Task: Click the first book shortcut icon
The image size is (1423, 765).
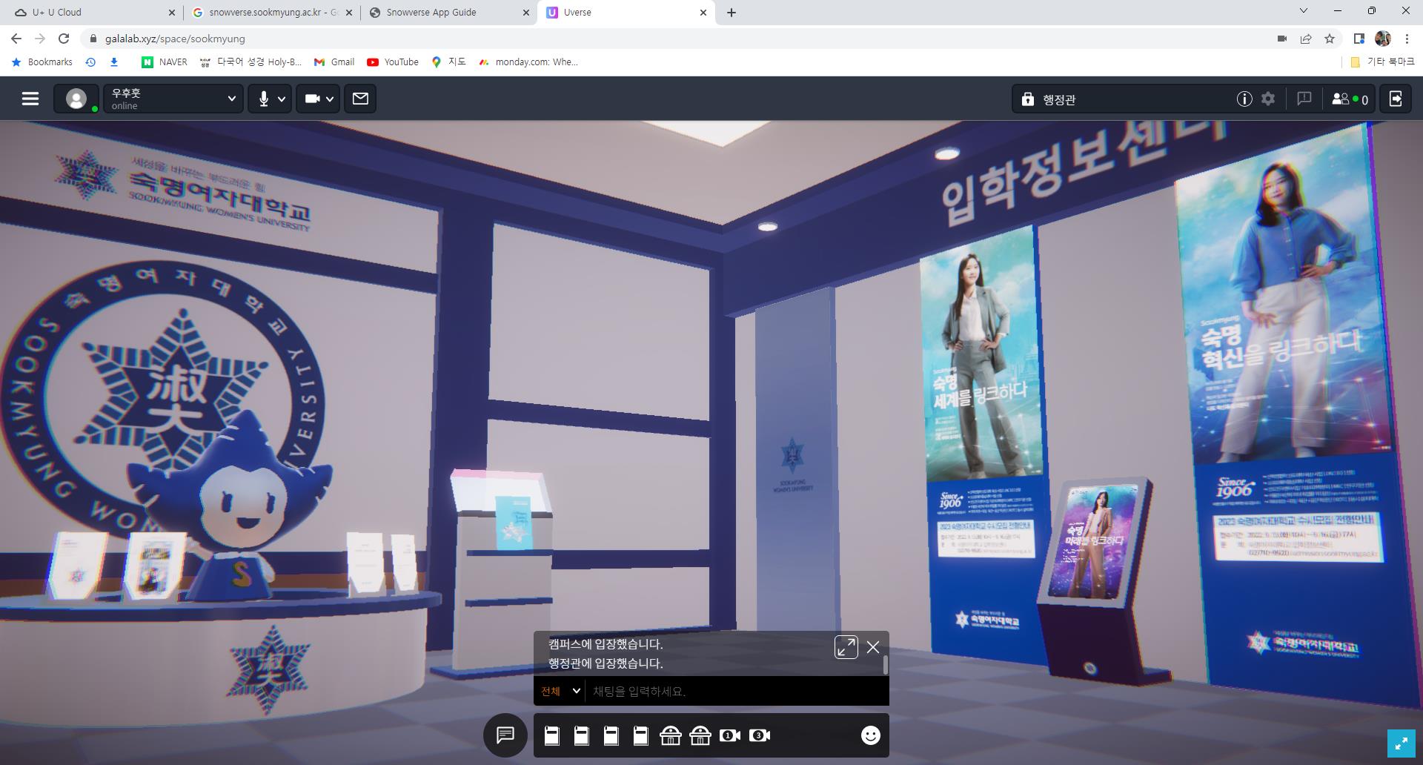Action: pyautogui.click(x=552, y=735)
